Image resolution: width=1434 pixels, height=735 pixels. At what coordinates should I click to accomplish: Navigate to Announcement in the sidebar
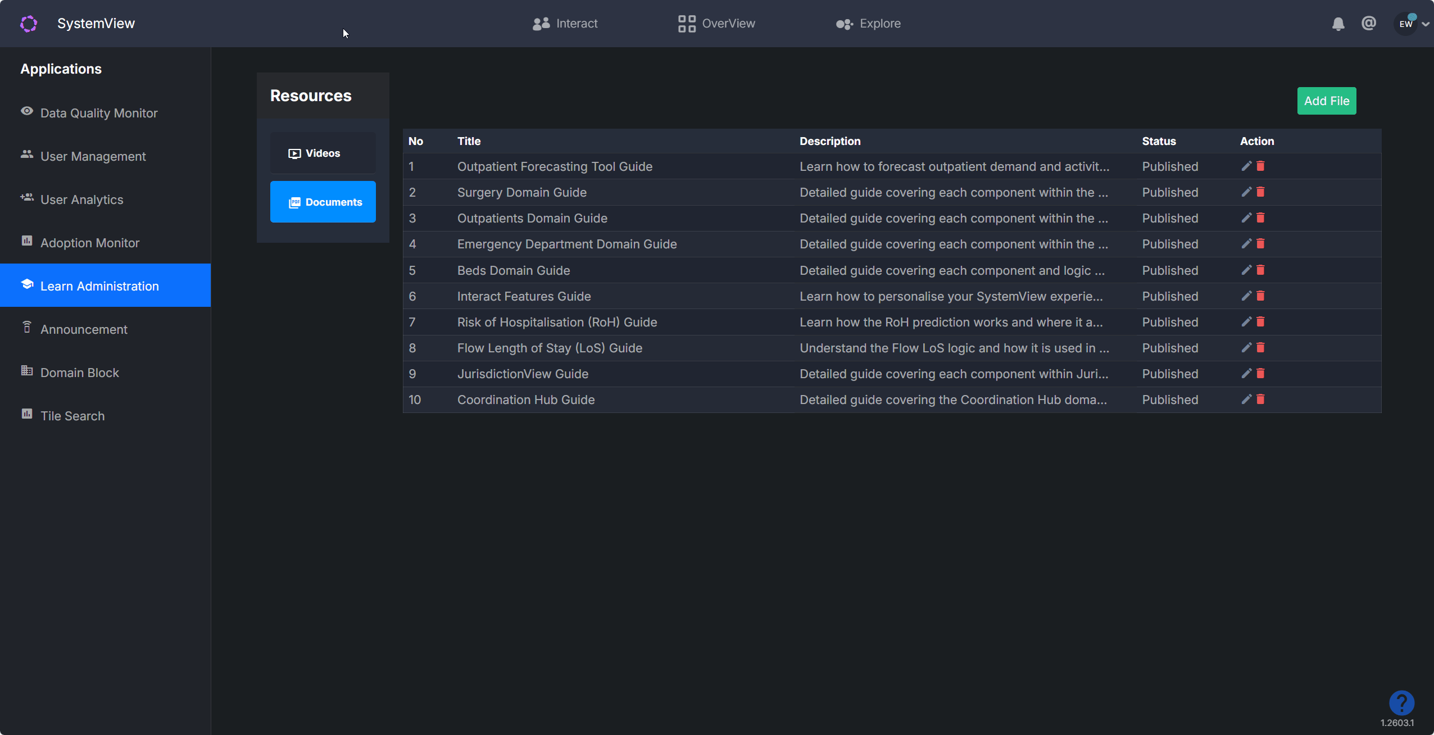point(84,329)
